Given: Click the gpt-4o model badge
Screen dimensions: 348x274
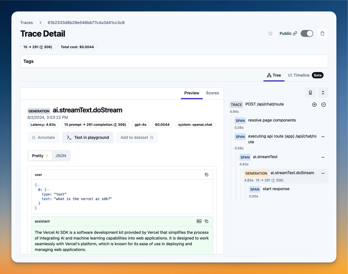Looking at the screenshot, I should [x=141, y=124].
